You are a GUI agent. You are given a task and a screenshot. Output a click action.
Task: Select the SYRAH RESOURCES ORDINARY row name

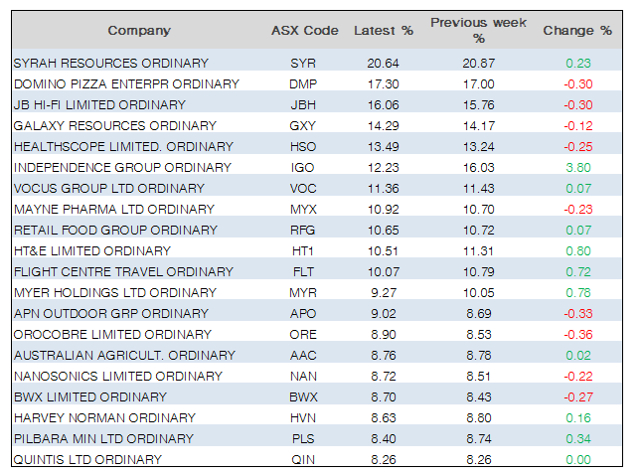pyautogui.click(x=110, y=63)
